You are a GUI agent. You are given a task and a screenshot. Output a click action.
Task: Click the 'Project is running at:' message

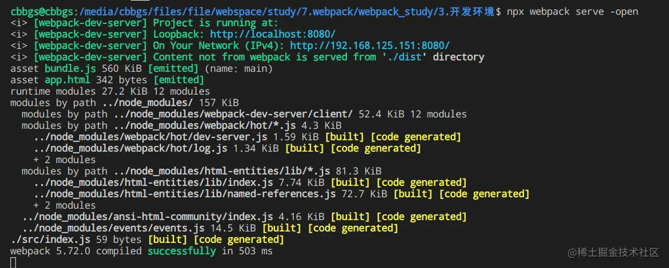click(x=215, y=23)
